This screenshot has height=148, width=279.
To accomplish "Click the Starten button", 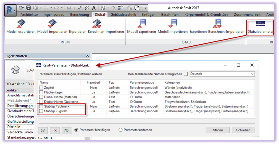I will click(218, 130).
